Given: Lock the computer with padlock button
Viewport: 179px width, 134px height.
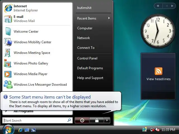Looking at the screenshot, I should (x=97, y=120).
